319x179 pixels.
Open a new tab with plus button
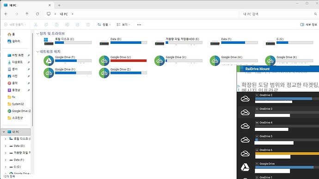pyautogui.click(x=59, y=5)
